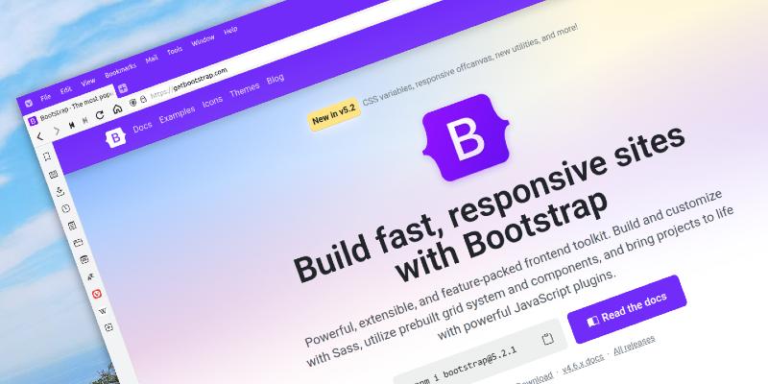Click the large Bootstrap B logo

[x=466, y=137]
